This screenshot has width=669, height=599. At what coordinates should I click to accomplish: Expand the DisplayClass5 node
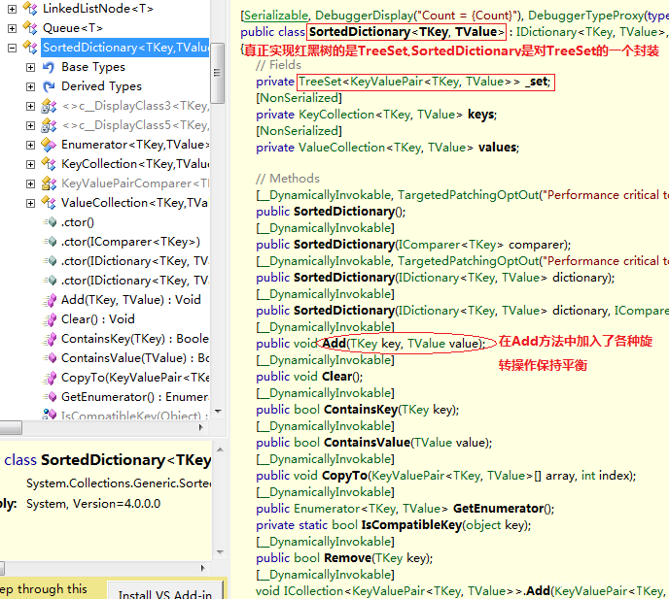(x=30, y=125)
